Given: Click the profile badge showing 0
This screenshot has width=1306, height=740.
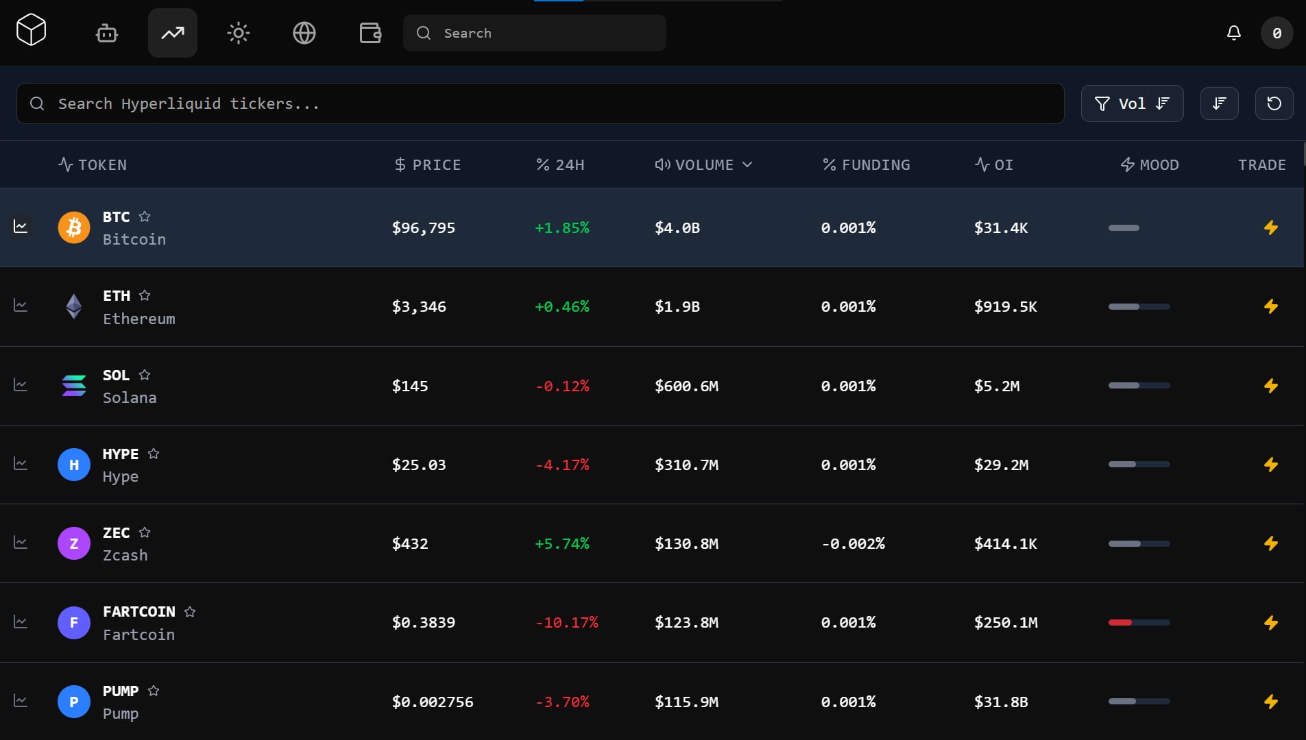Looking at the screenshot, I should pyautogui.click(x=1277, y=33).
